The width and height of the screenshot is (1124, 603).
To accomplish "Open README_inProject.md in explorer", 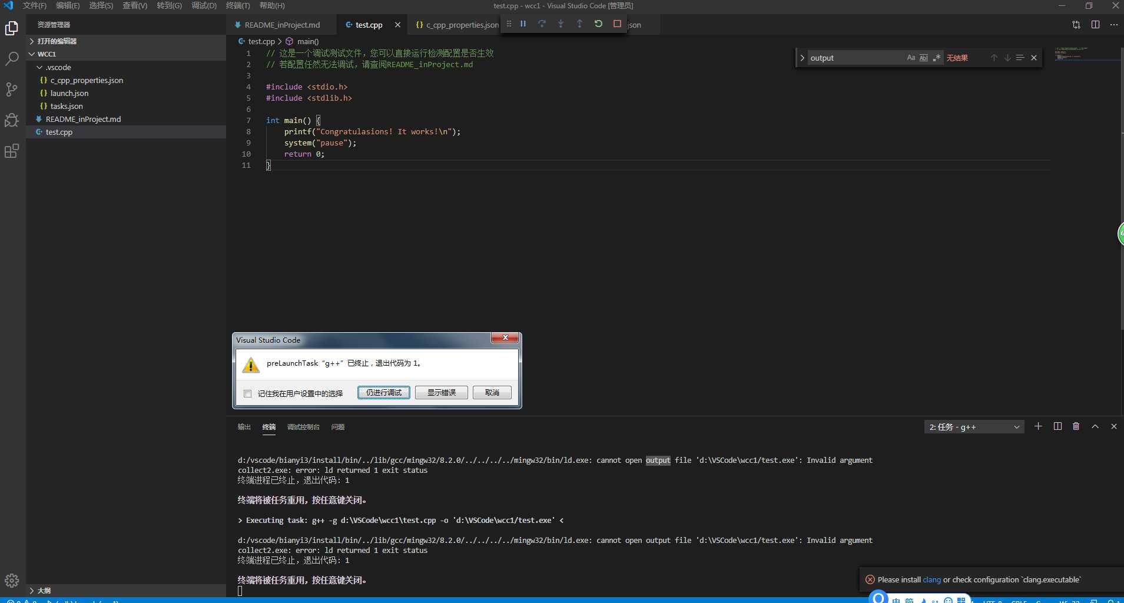I will (126, 119).
